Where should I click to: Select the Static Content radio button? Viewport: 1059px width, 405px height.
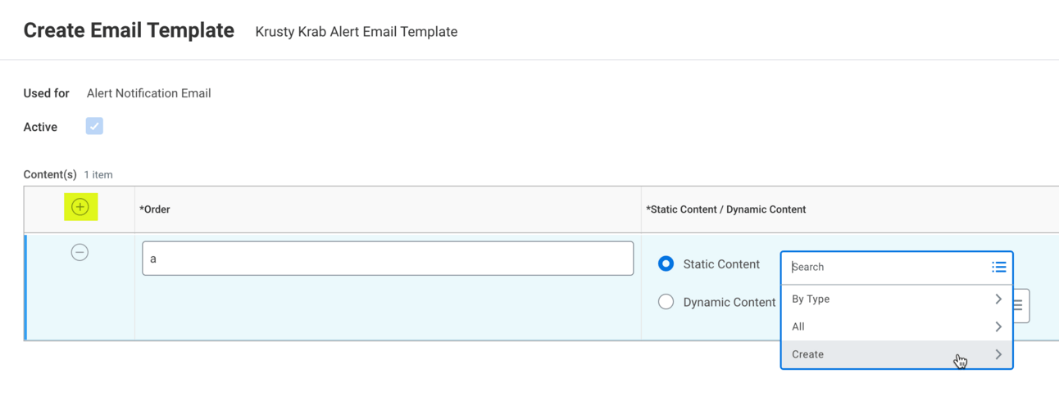(666, 263)
